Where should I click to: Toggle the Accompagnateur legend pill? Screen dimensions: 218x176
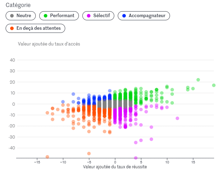click(x=144, y=16)
